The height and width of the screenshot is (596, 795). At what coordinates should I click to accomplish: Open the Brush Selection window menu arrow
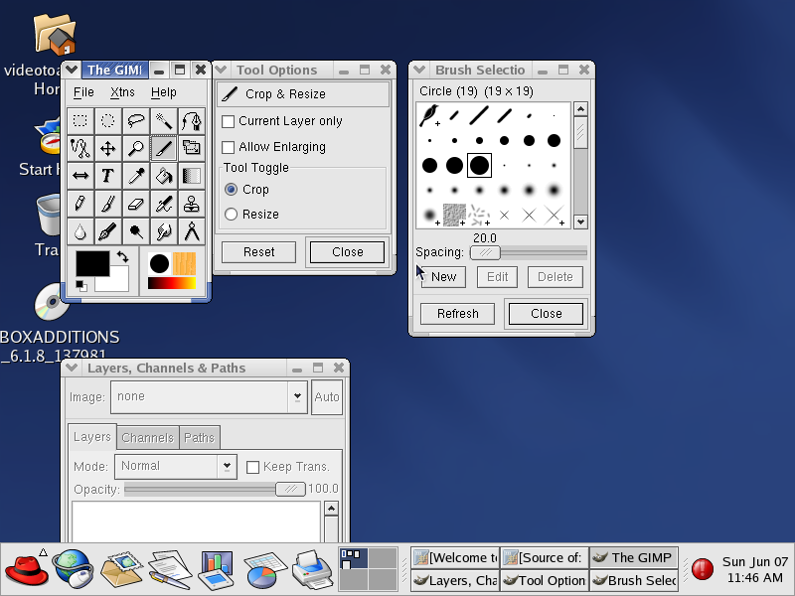[x=419, y=70]
